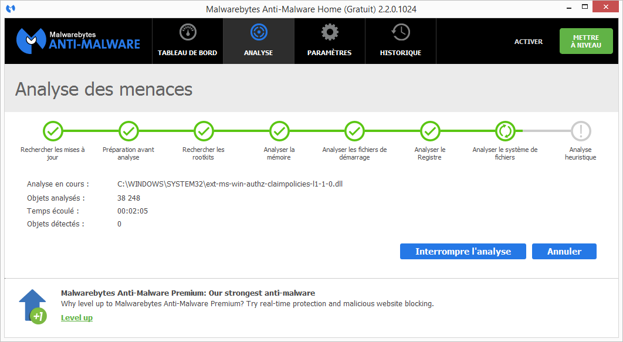Viewport: 623px width, 342px height.
Task: Click the spinning Analyser le système de fichiers icon
Action: click(x=505, y=131)
